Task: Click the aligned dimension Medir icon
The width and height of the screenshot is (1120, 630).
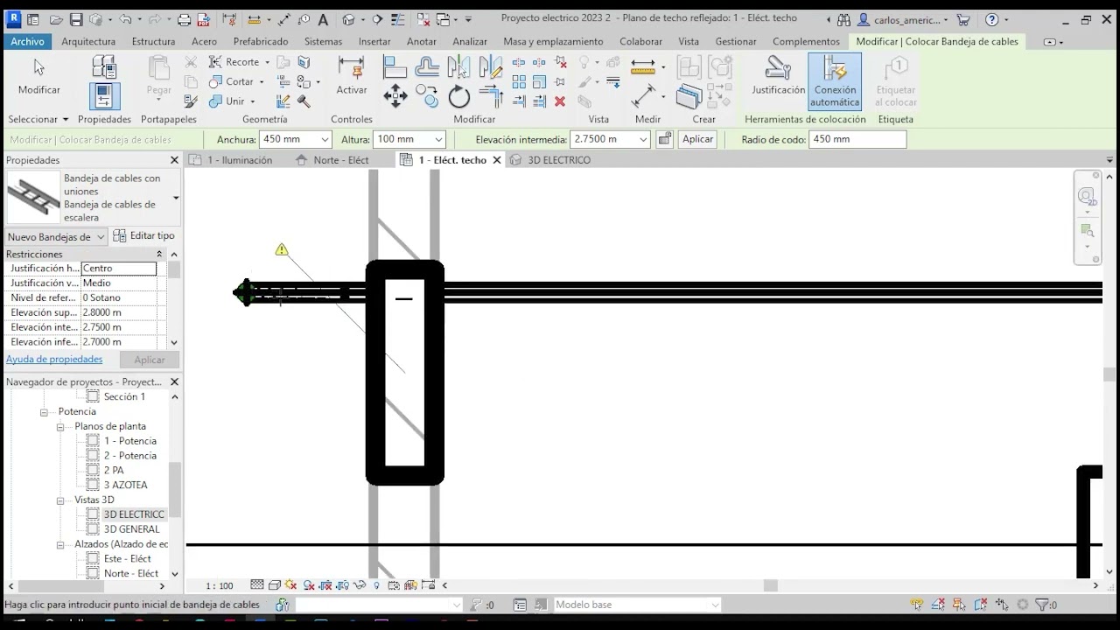Action: (x=643, y=66)
